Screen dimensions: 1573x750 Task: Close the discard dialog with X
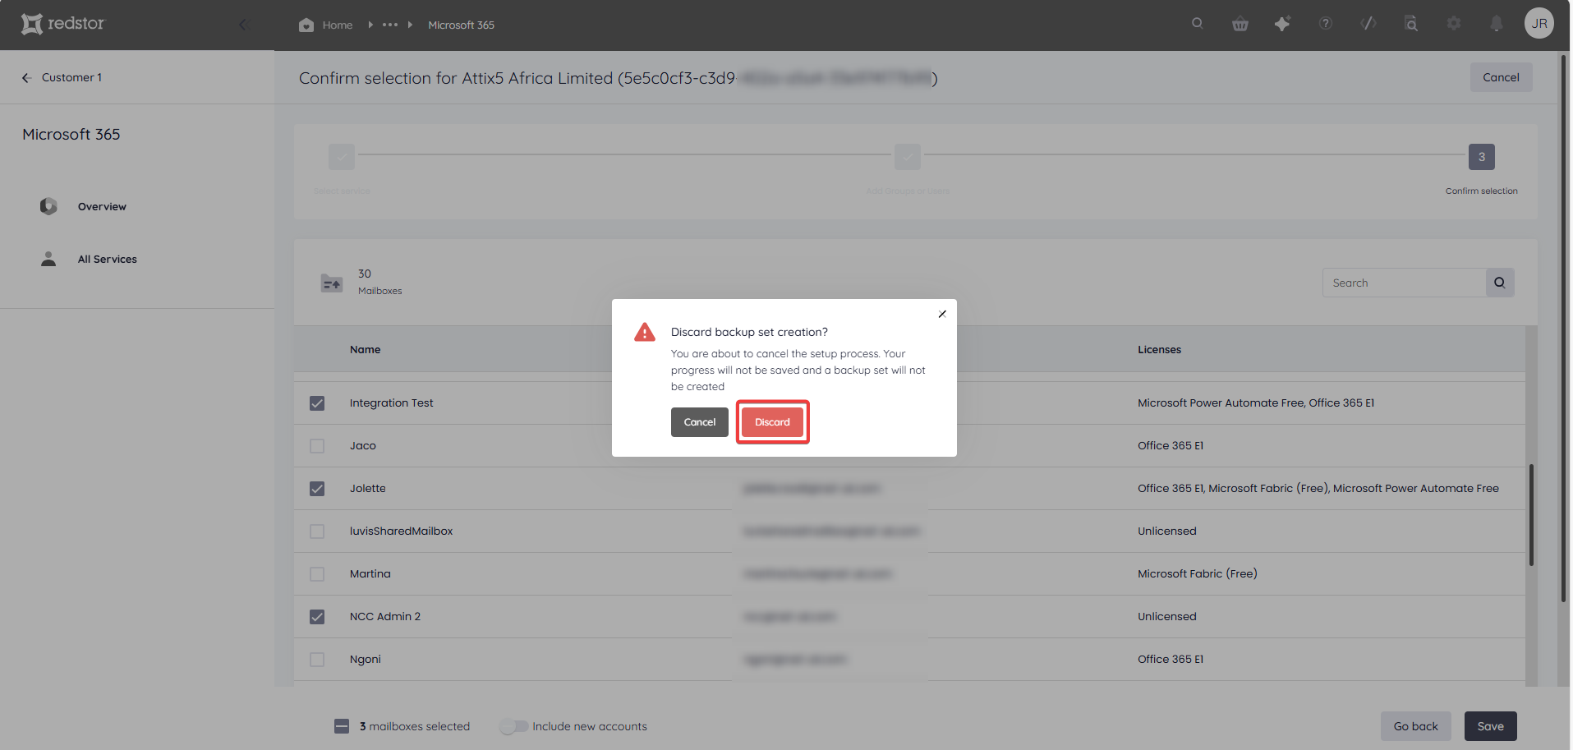coord(942,314)
